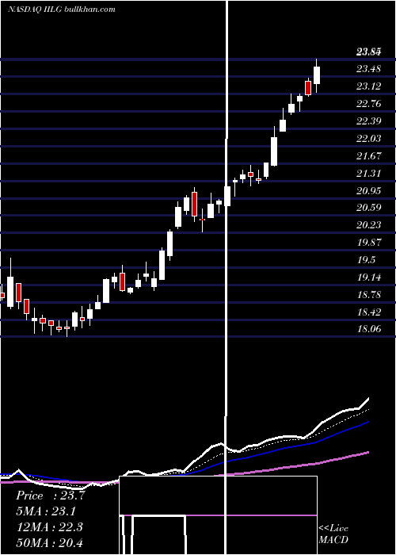396x555 pixels.
Task: Click the NASDAQ HLG bullkhan.com chart title
Action: coord(62,10)
